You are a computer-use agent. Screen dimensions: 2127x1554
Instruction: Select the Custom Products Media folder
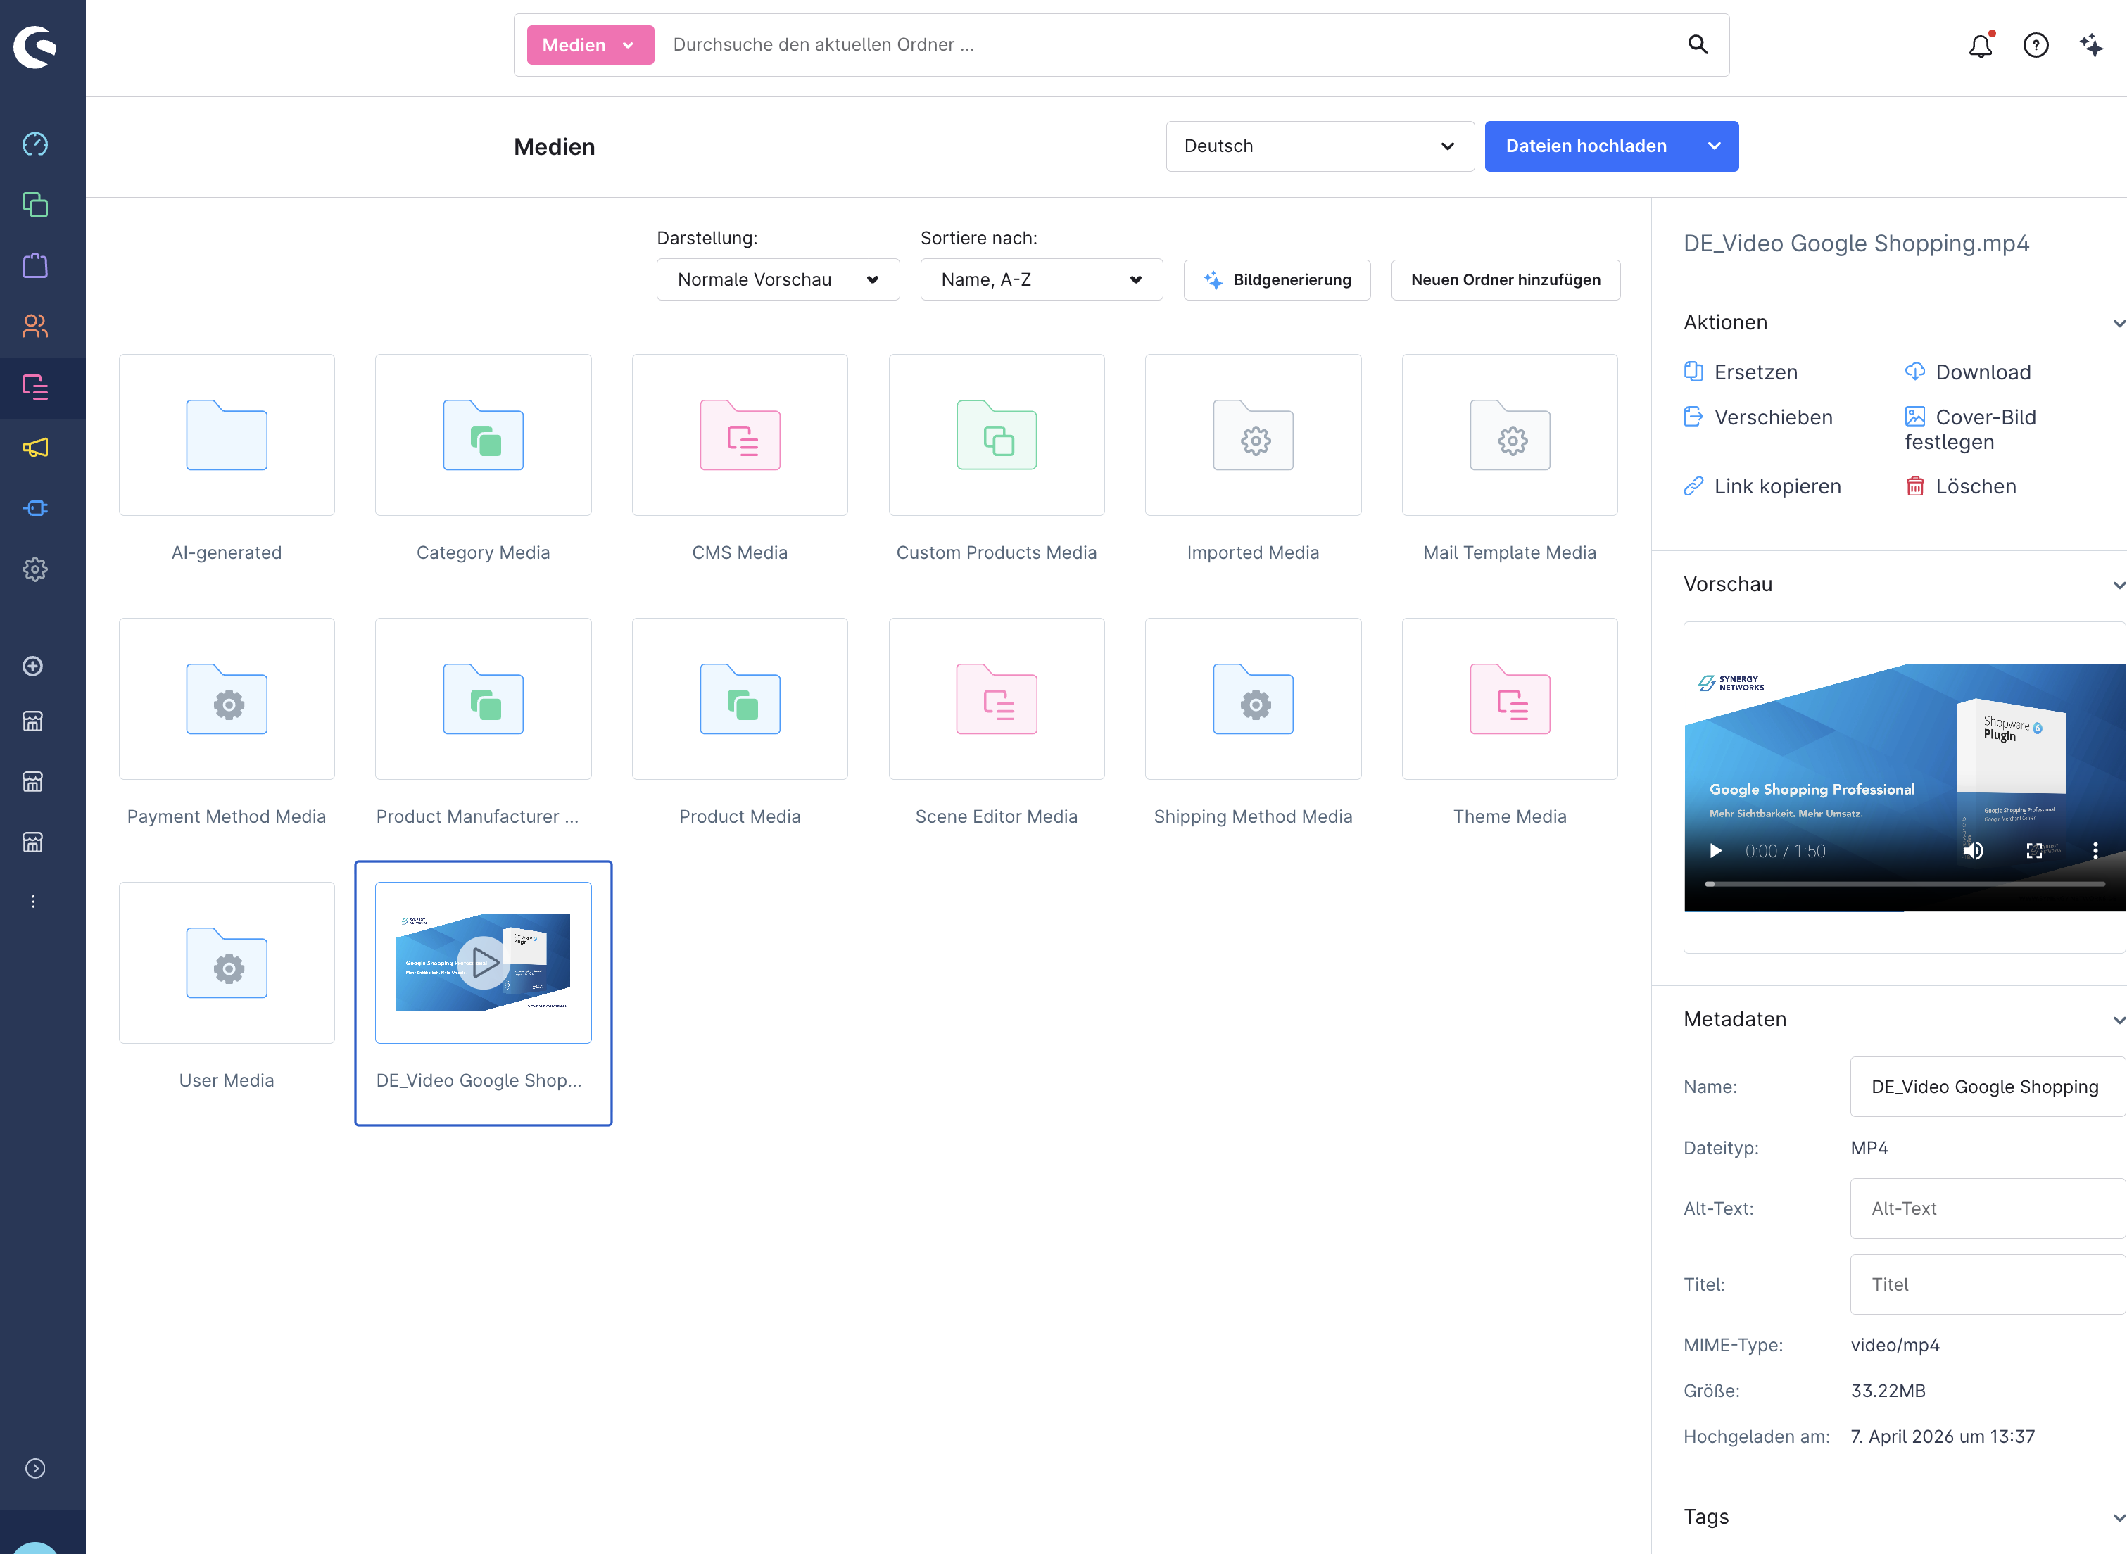tap(996, 436)
